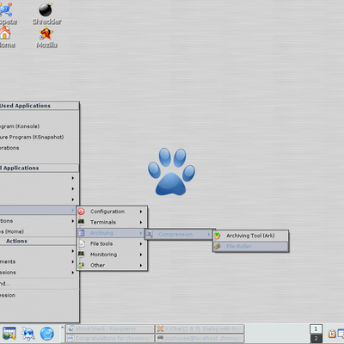This screenshot has height=344, width=344.
Task: Open the Other submenu
Action: point(112,265)
